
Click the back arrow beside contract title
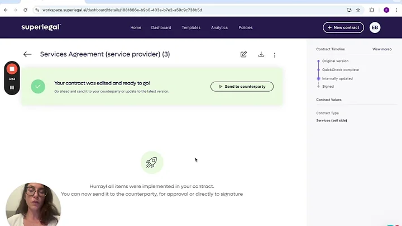(27, 54)
